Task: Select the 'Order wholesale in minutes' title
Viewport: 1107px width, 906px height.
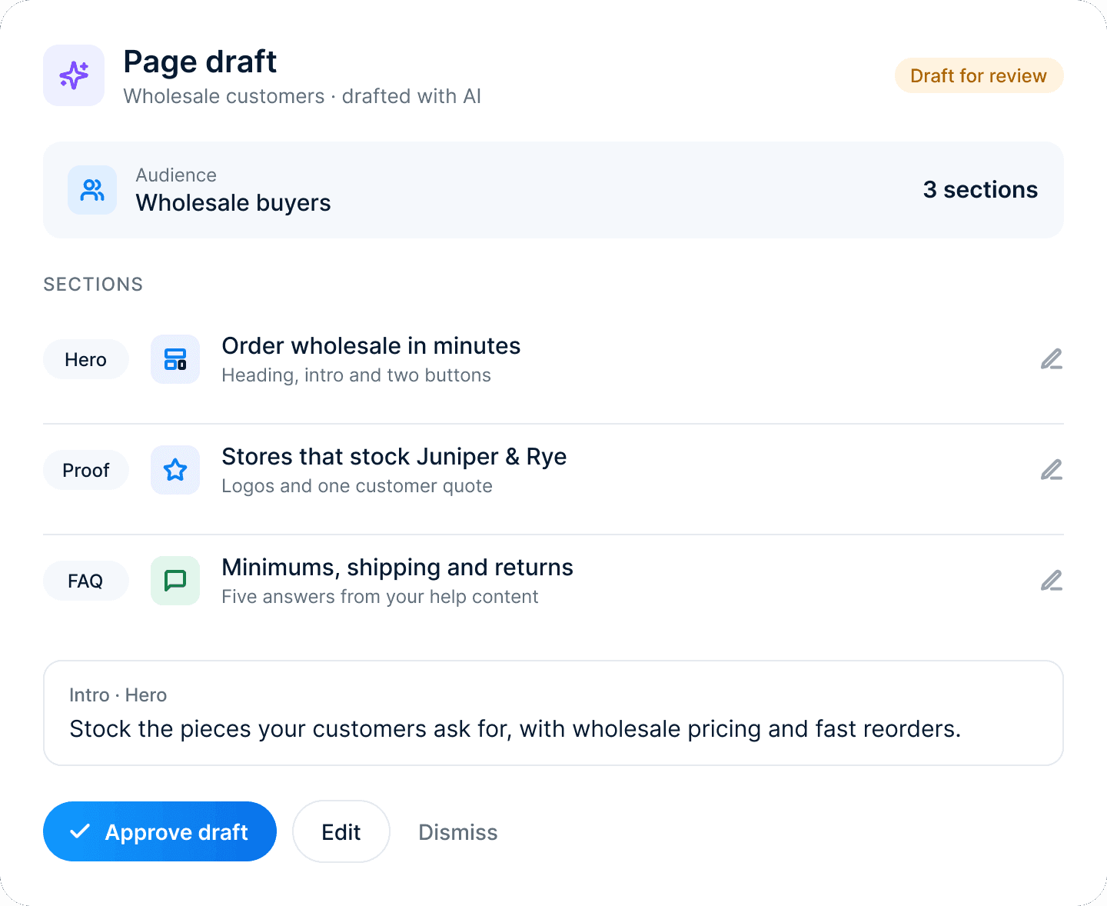Action: [x=371, y=346]
